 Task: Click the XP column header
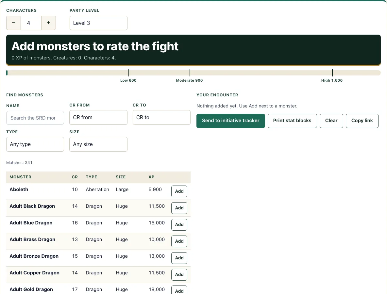(x=152, y=177)
